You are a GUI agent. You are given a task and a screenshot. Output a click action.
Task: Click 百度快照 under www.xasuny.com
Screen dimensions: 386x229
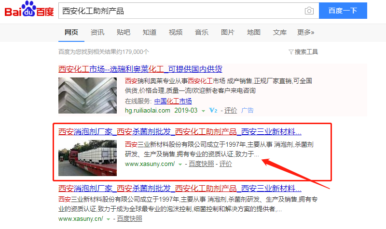pos(201,164)
